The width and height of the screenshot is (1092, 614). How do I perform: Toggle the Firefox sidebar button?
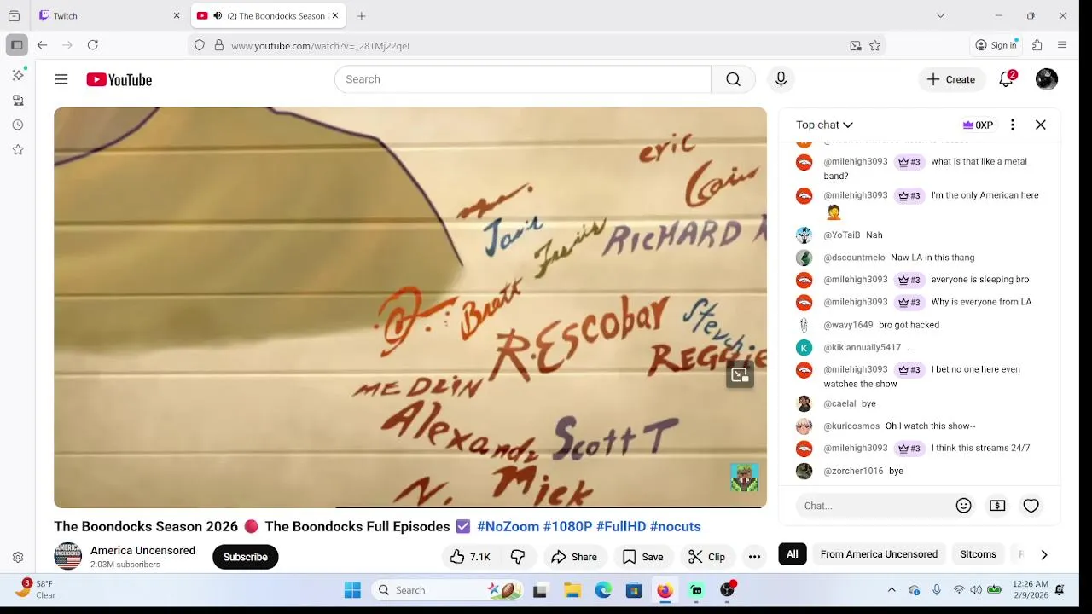coord(16,45)
